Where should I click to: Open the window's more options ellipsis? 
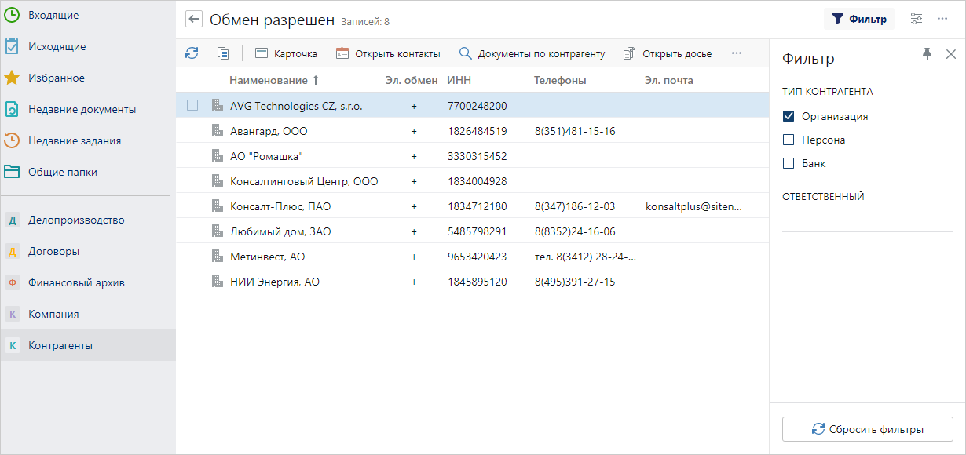pyautogui.click(x=942, y=19)
